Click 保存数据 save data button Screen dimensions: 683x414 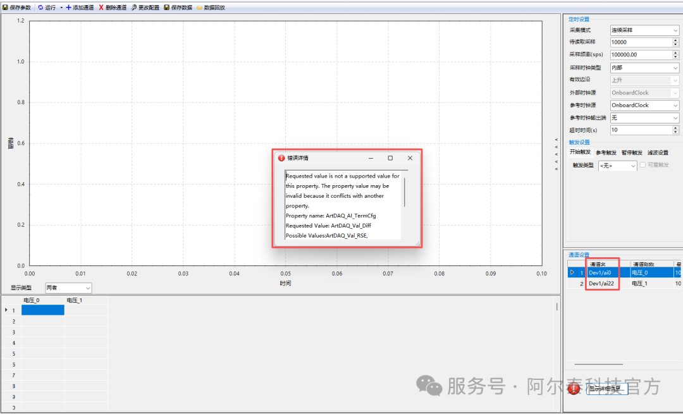pyautogui.click(x=178, y=8)
